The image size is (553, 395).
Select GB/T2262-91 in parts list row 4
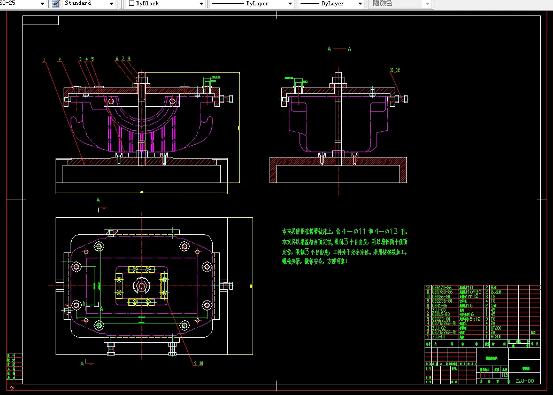[444, 323]
